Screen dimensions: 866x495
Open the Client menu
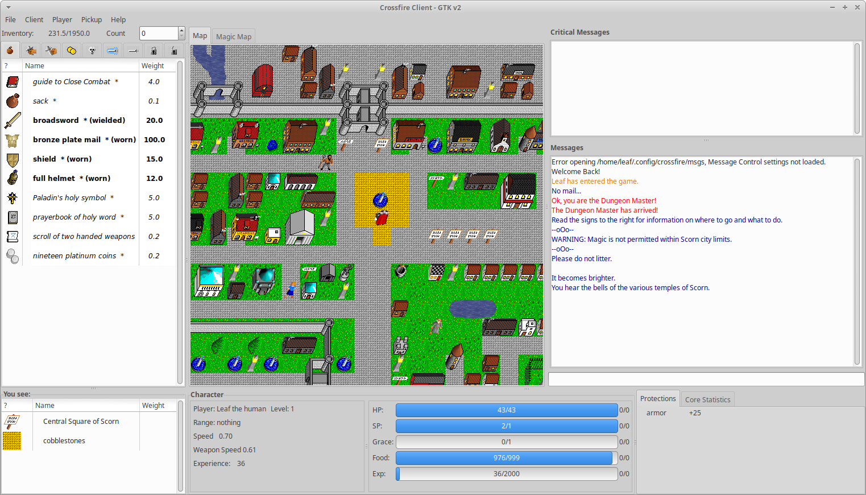coord(34,19)
